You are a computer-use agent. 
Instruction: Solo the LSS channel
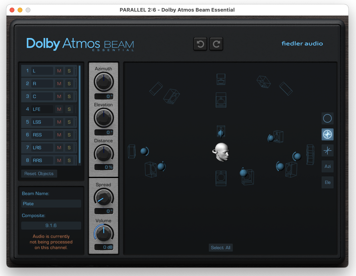[69, 122]
